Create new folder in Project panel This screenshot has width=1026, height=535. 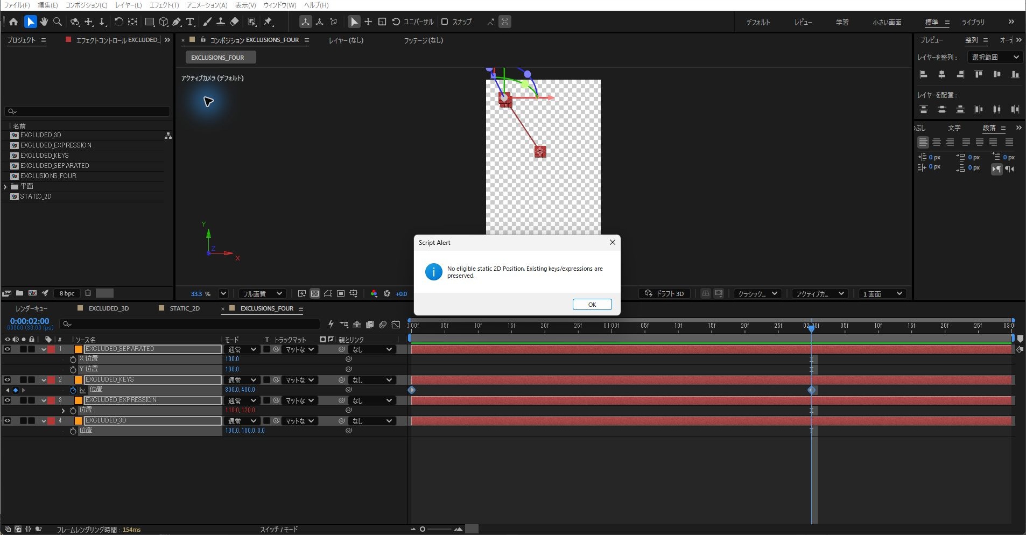click(x=19, y=293)
